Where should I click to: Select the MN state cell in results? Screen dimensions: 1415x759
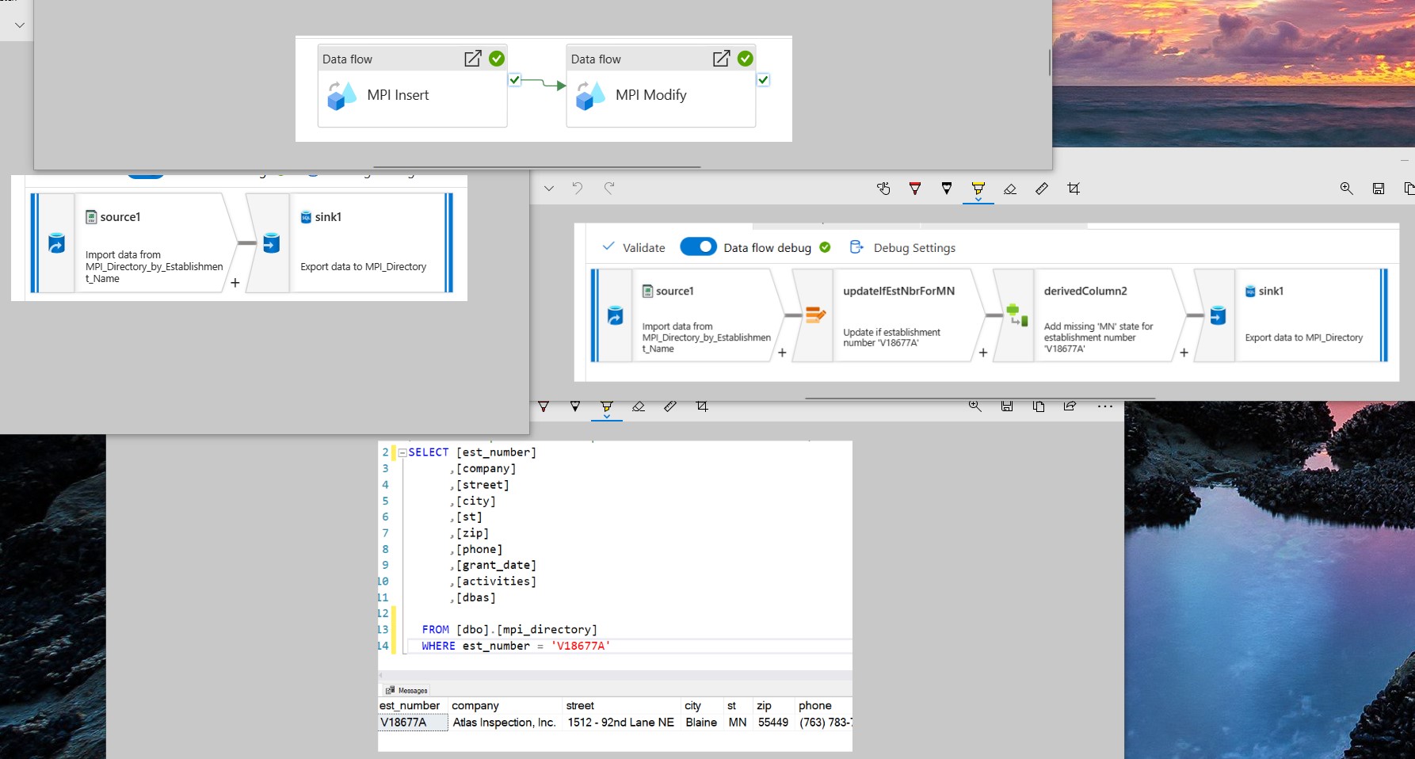(x=738, y=723)
